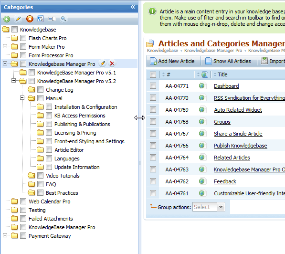Viewport: 285px width, 254px height.
Task: Click globe status icon for AA-04764
Action: tap(202, 157)
